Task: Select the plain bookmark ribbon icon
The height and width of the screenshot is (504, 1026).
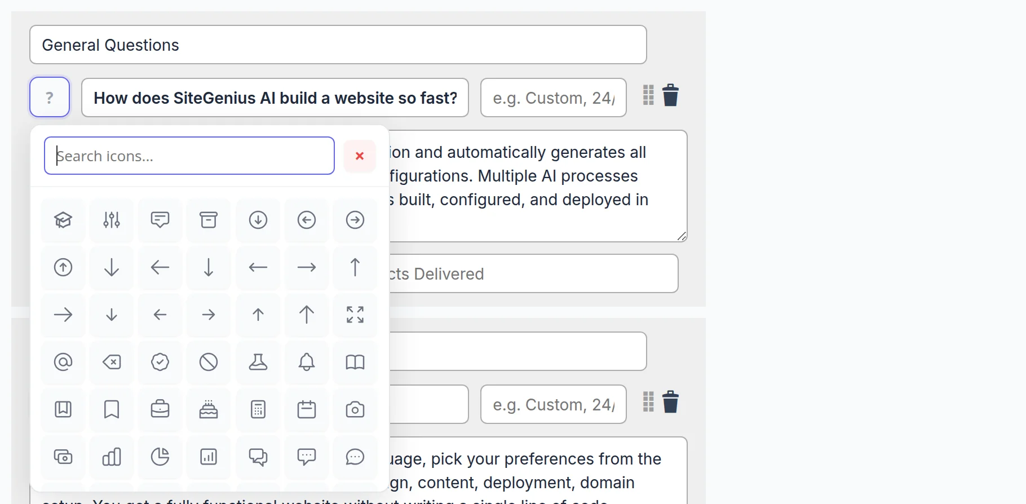Action: (112, 409)
